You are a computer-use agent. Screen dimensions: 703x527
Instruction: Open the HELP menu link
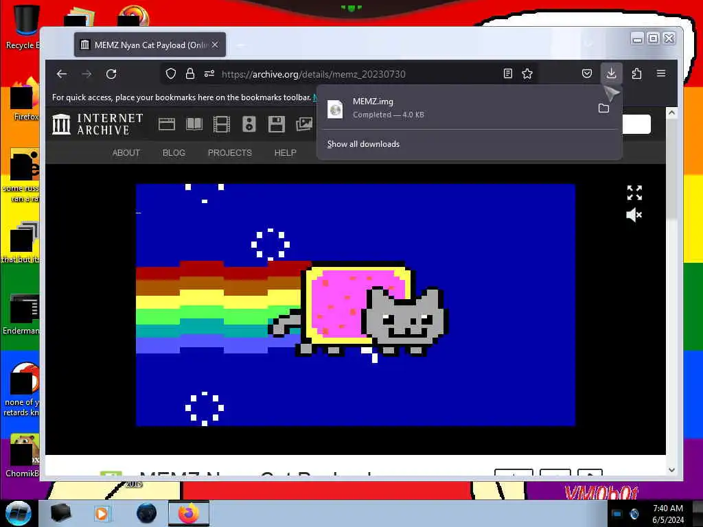(x=285, y=153)
